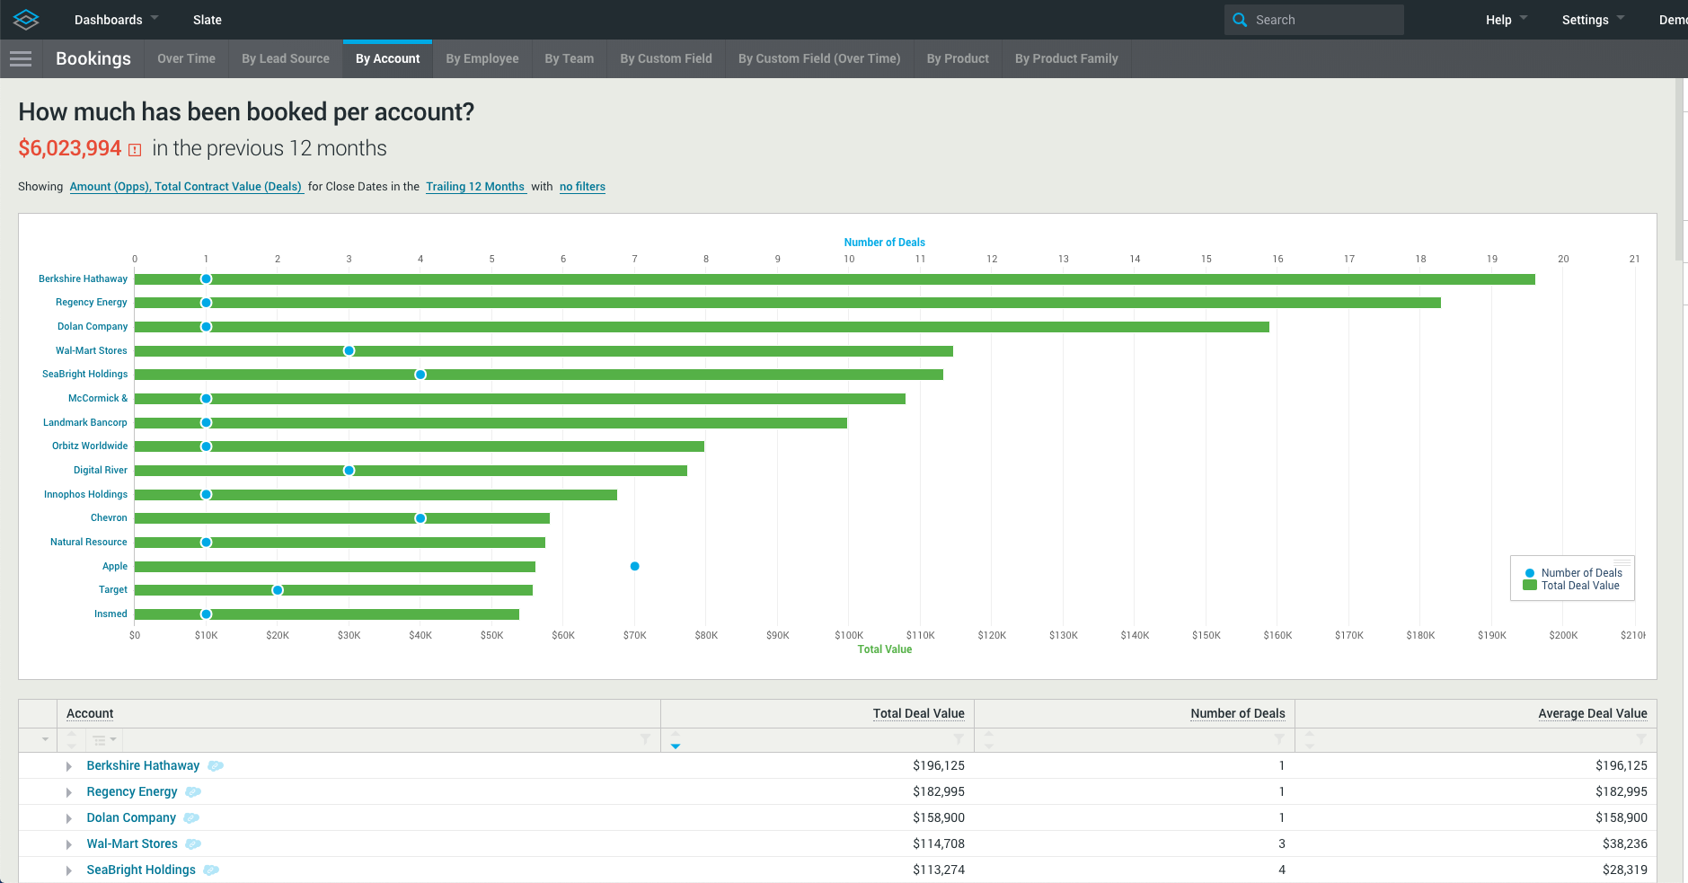This screenshot has height=883, width=1688.
Task: Click the page vertical scrollbar
Action: (x=1681, y=171)
